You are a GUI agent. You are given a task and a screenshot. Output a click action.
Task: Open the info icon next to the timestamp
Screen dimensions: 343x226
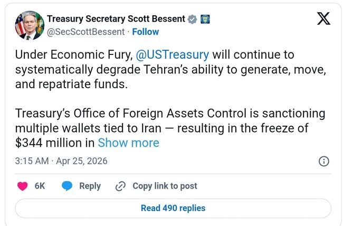[325, 161]
